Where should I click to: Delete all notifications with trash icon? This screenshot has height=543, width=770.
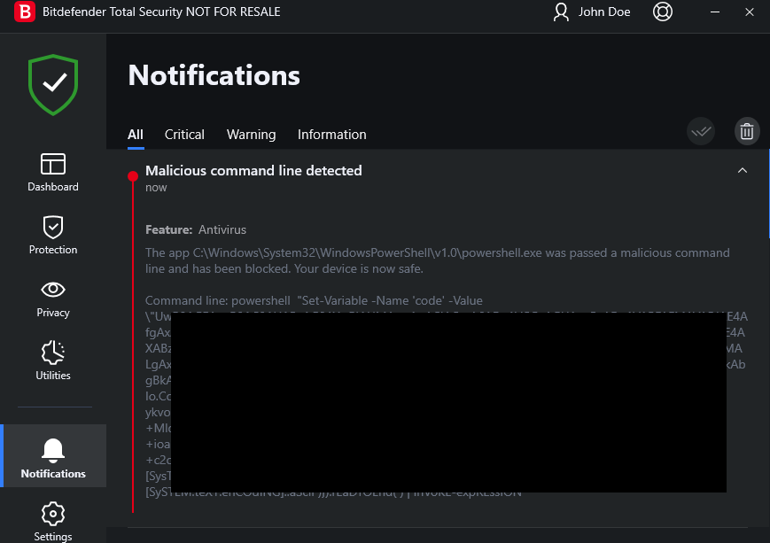(x=747, y=131)
